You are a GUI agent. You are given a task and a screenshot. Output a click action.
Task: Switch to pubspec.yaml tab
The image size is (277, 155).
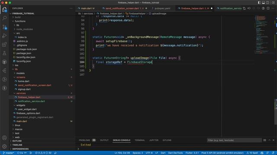point(162,9)
